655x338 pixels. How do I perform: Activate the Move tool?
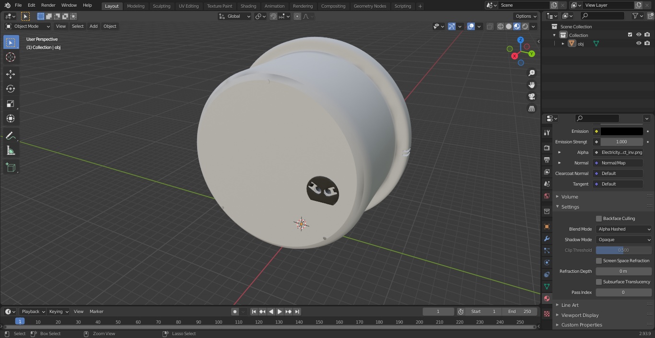point(11,74)
